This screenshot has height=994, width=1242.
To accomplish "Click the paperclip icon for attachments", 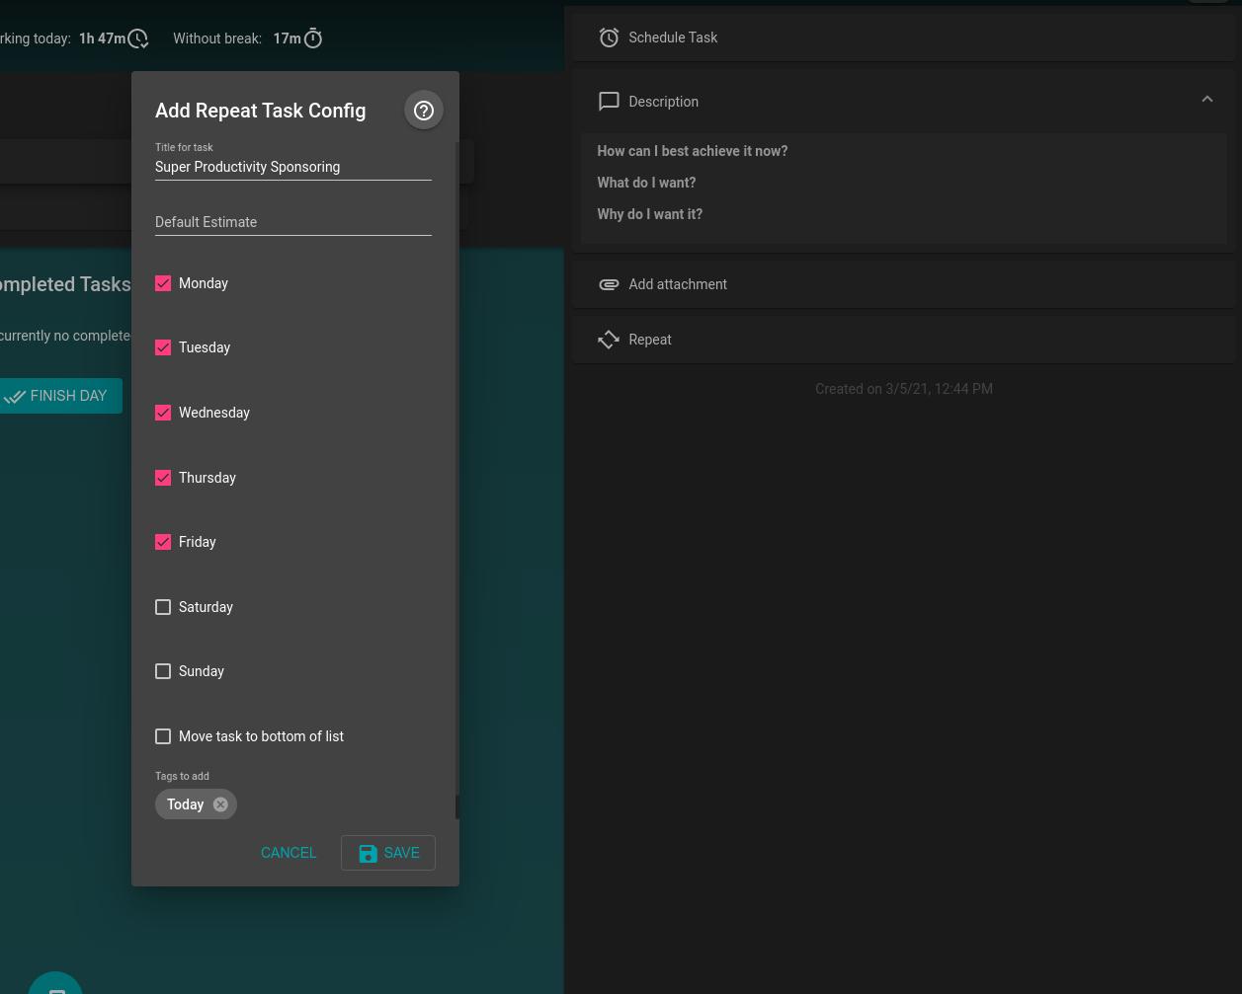I will tap(609, 284).
